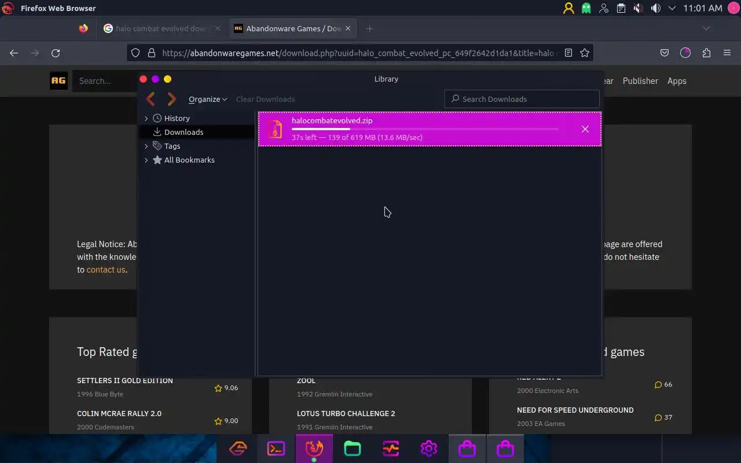Expand the system tray chevron
741x463 pixels.
(x=672, y=8)
